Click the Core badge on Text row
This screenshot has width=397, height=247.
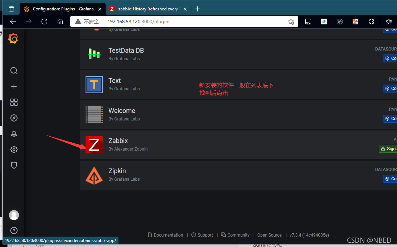coord(390,89)
